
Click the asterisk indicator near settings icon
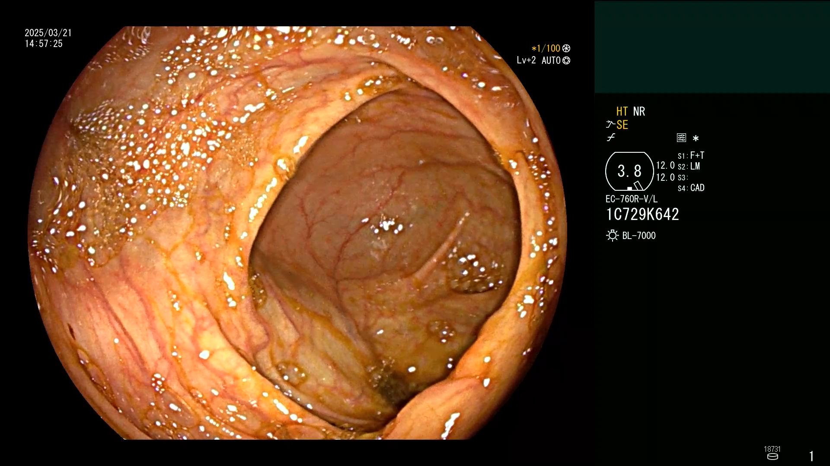(696, 138)
